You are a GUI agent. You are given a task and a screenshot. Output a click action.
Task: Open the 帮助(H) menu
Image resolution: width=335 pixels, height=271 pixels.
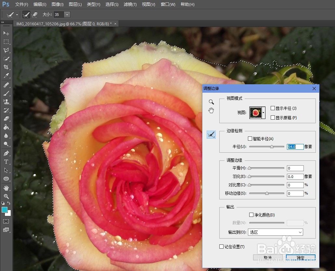click(x=187, y=4)
